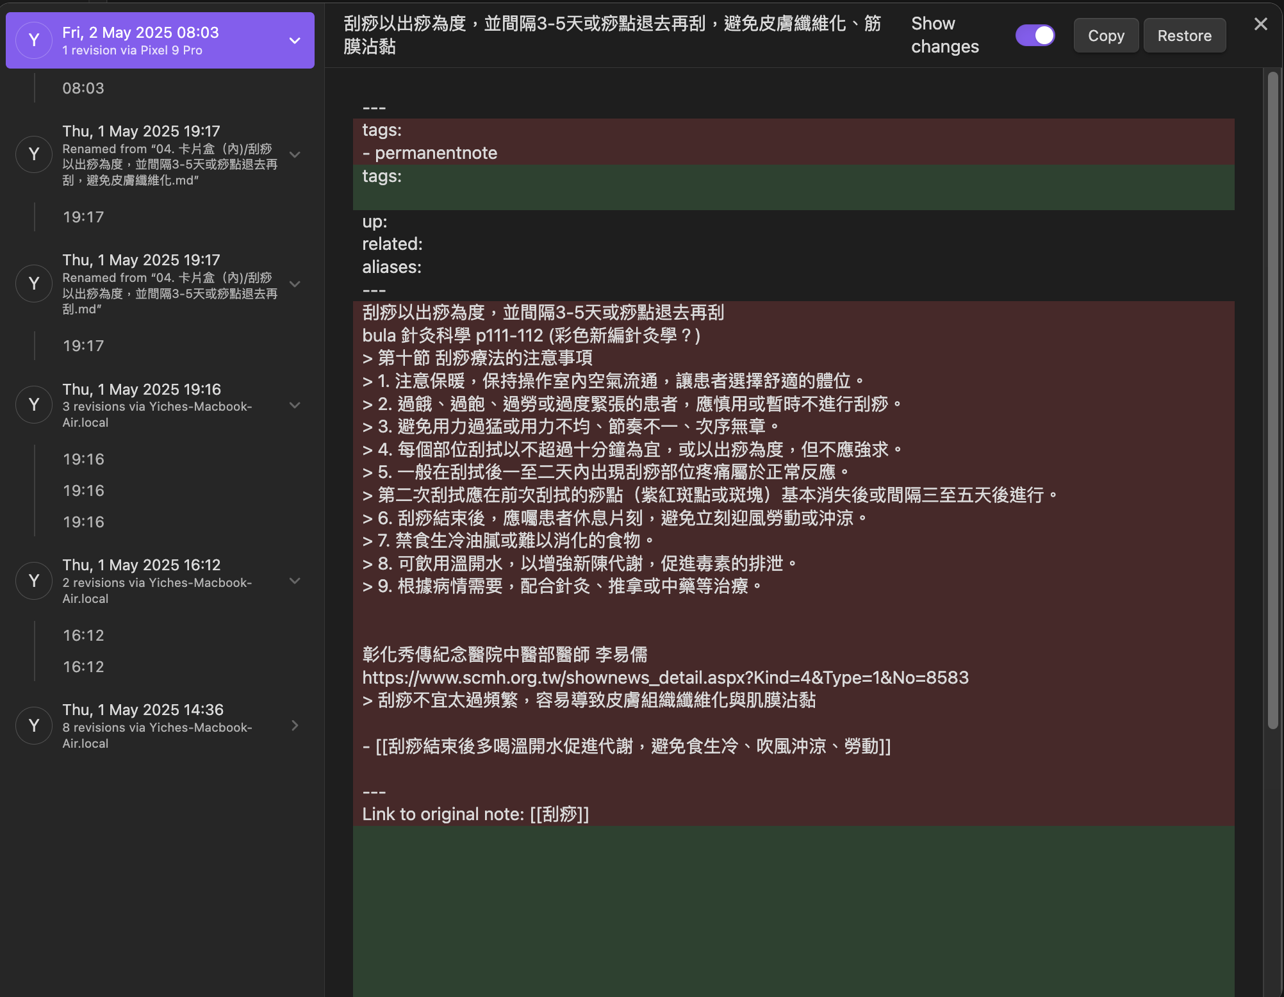Click the '3 revisions via Yiches-Macbook-Air.local' text
The height and width of the screenshot is (997, 1284).
[x=157, y=415]
